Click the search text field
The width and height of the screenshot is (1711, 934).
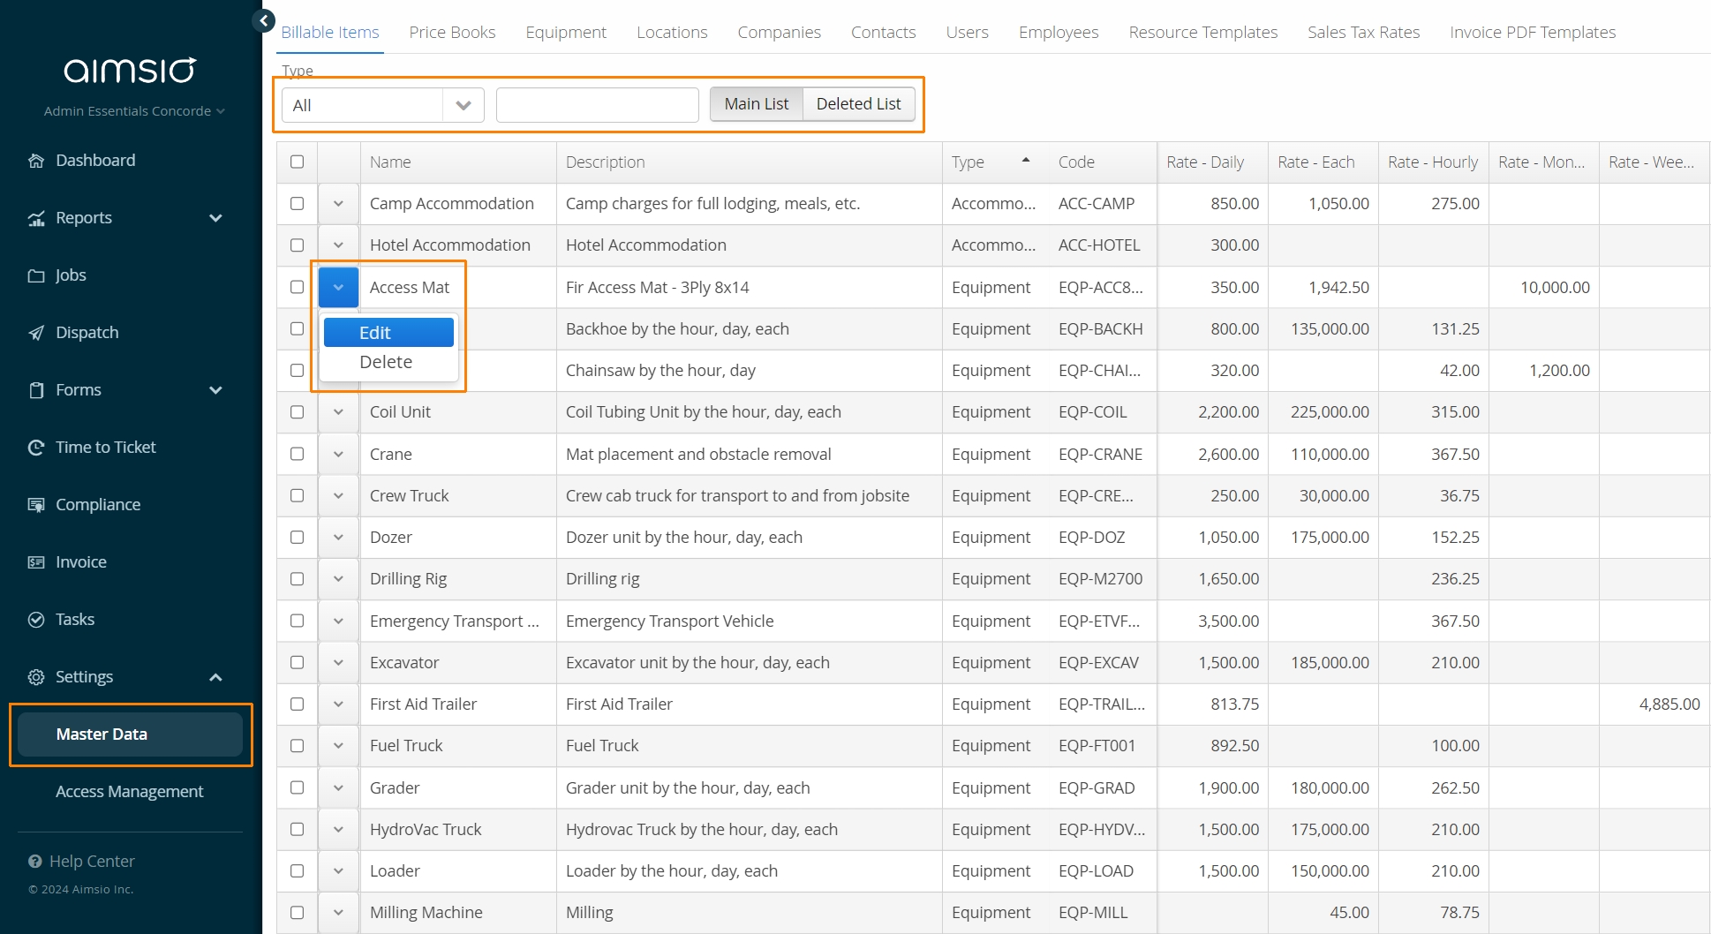(x=598, y=105)
